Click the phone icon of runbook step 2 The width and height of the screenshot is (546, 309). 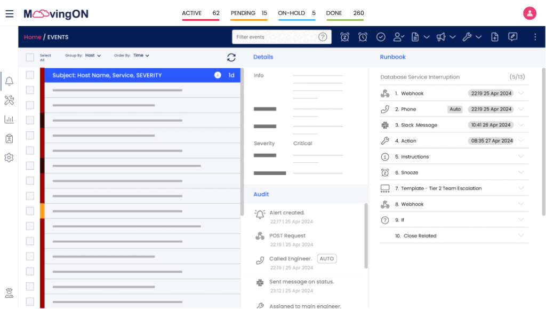[x=385, y=109]
